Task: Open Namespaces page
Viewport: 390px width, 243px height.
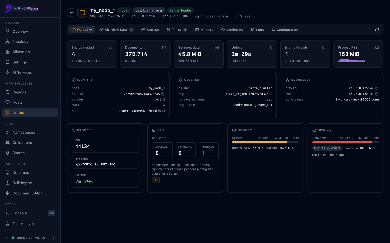Action: (30, 132)
